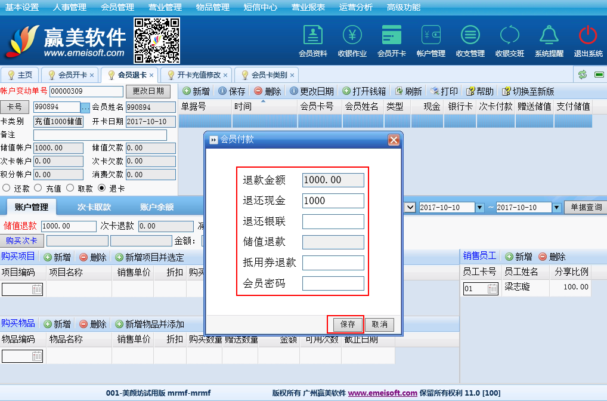The height and width of the screenshot is (401, 607).
Task: Open the 会员开卡 card issuing icon
Action: point(391,36)
